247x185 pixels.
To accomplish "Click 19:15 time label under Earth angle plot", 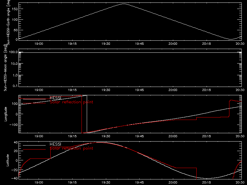I will [72, 44].
